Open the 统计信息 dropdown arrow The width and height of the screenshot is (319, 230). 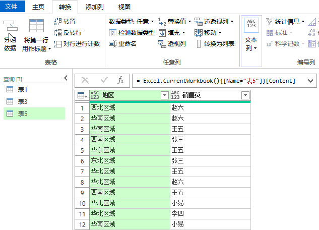(303, 21)
